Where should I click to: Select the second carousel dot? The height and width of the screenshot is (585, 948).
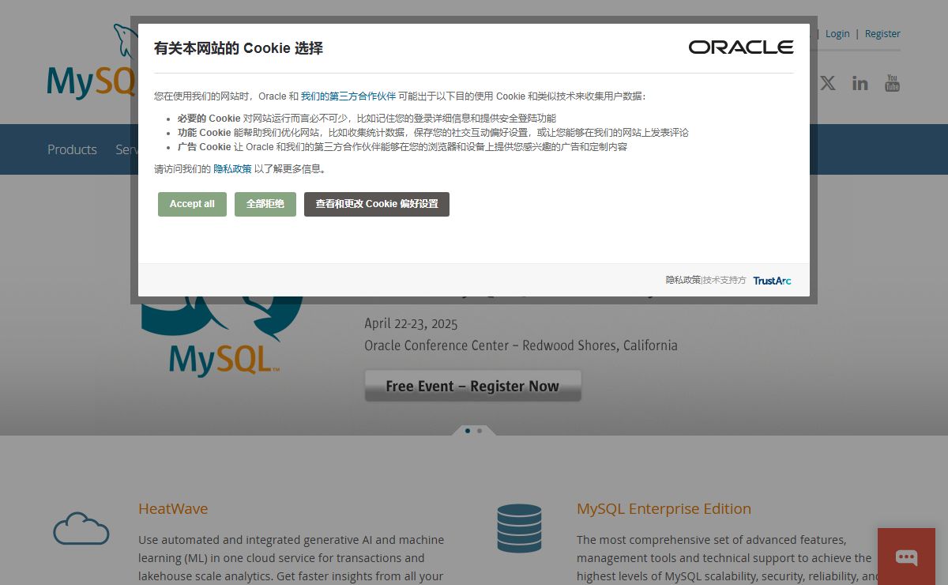click(480, 431)
